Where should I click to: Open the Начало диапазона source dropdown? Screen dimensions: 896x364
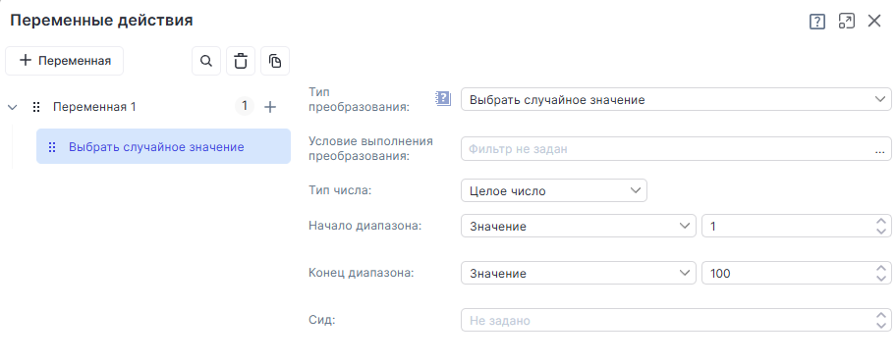579,226
